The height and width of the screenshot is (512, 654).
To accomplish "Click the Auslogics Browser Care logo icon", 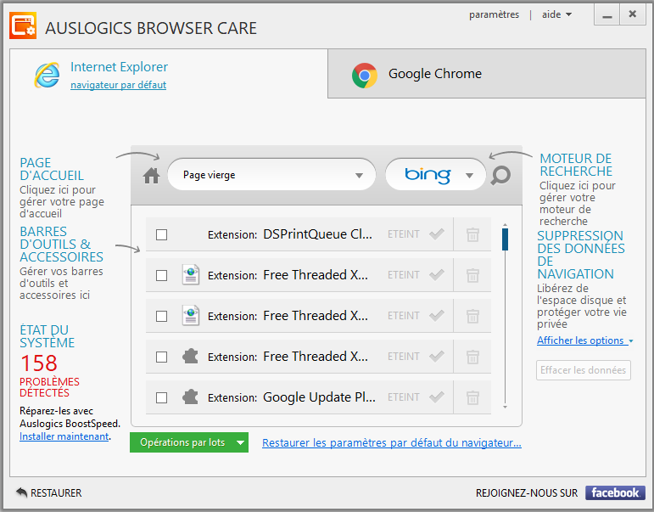I will point(23,25).
